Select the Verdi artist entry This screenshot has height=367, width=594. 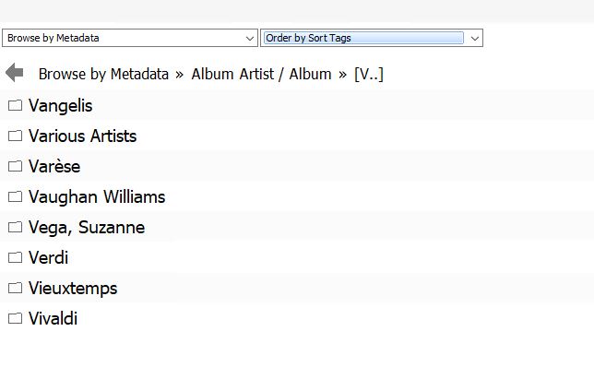coord(49,257)
